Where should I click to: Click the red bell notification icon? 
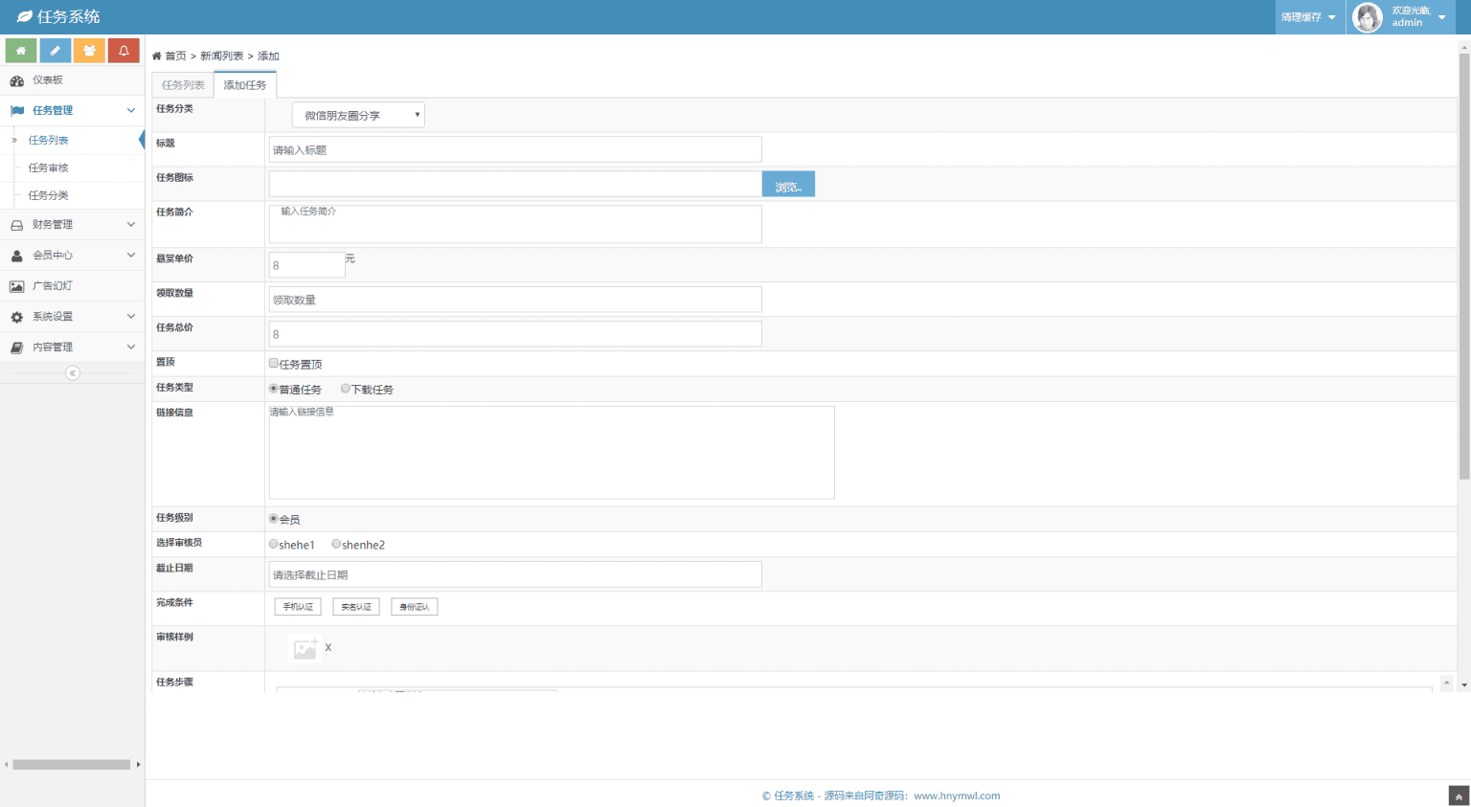pos(124,51)
